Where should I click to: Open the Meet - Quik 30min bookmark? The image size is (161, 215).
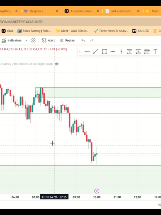[72, 31]
